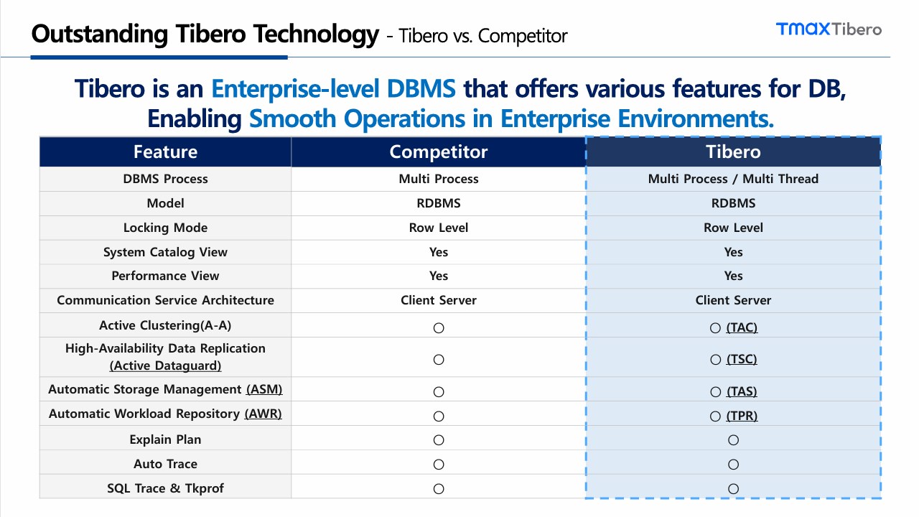Click the 'Explain Plan' row label
Image resolution: width=919 pixels, height=517 pixels.
pos(165,439)
